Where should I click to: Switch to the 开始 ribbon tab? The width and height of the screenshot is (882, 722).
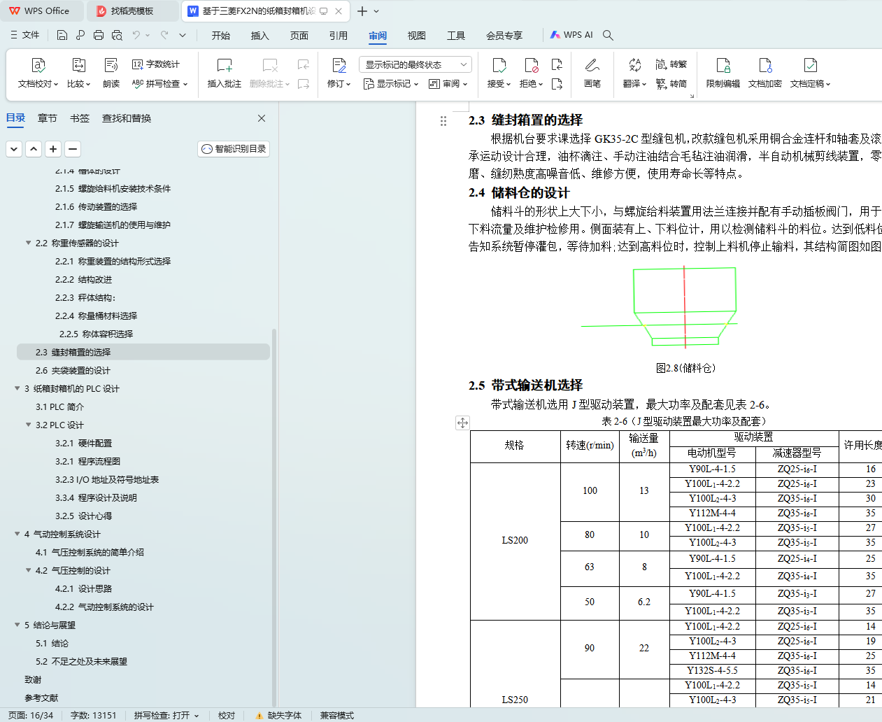pos(221,36)
